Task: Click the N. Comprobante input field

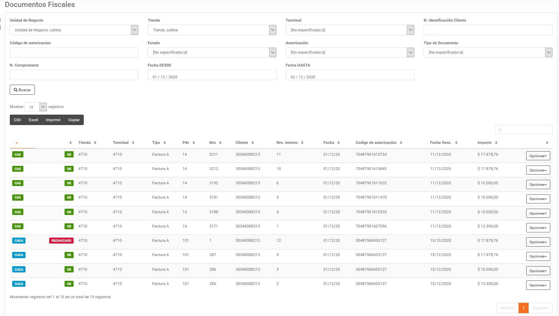Action: click(x=74, y=75)
